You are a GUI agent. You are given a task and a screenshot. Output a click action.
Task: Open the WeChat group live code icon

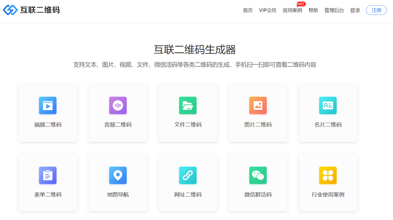click(x=258, y=175)
